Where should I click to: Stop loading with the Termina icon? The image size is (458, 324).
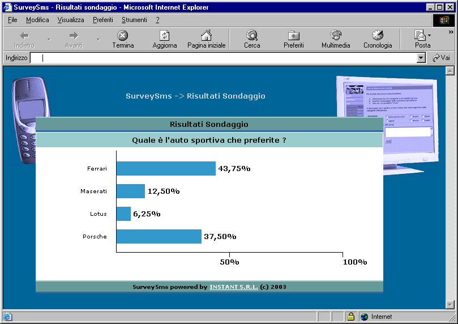click(x=123, y=36)
